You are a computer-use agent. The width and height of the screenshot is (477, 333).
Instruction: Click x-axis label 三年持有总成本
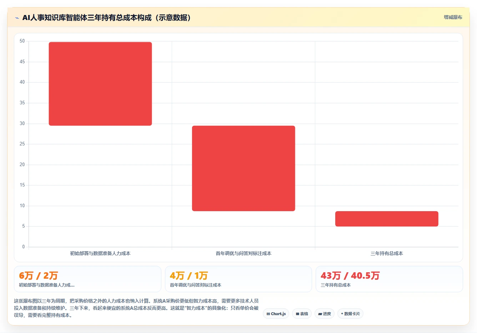387,253
